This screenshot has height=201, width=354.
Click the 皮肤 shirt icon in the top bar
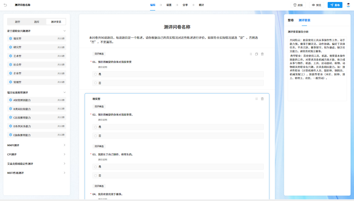point(295,5)
